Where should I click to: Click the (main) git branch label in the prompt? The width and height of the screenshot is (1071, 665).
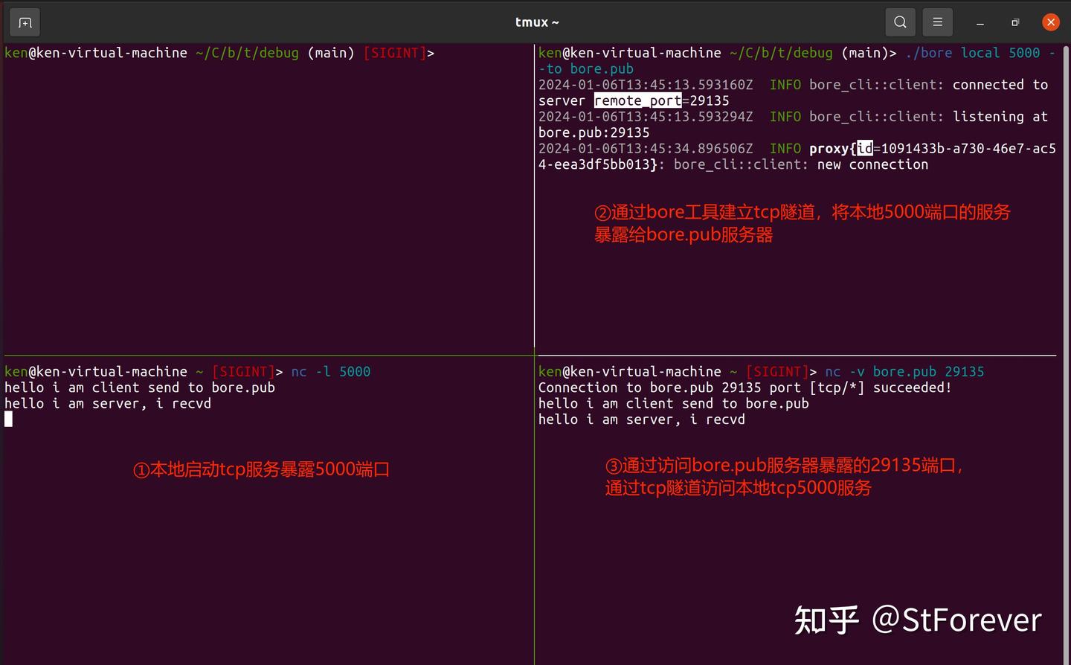point(330,53)
